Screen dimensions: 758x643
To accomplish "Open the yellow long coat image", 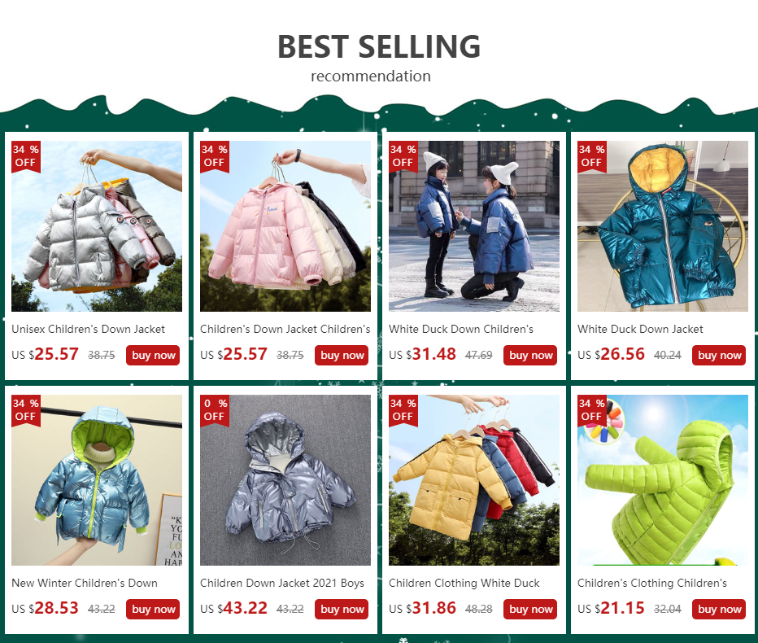I will [x=473, y=480].
